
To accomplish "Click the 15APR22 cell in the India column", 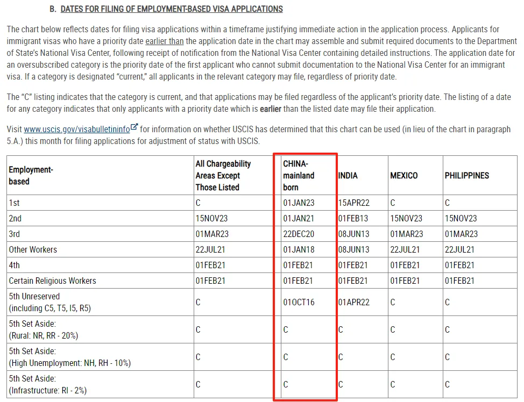I will [x=354, y=203].
